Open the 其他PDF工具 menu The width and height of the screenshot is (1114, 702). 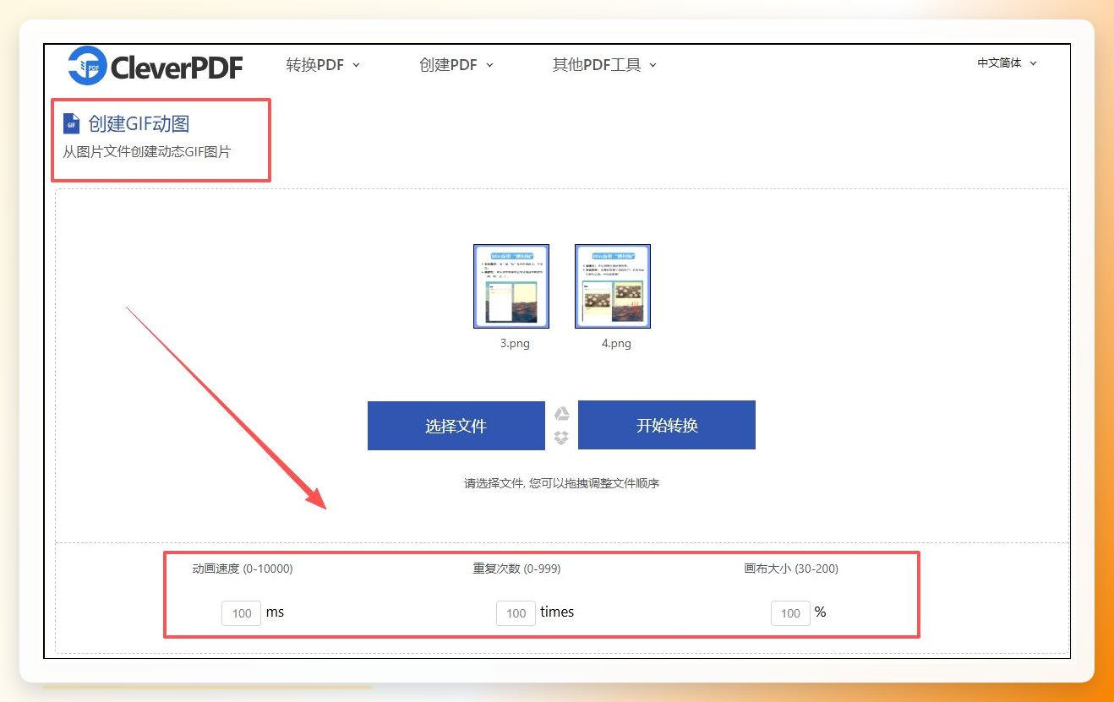pyautogui.click(x=604, y=65)
